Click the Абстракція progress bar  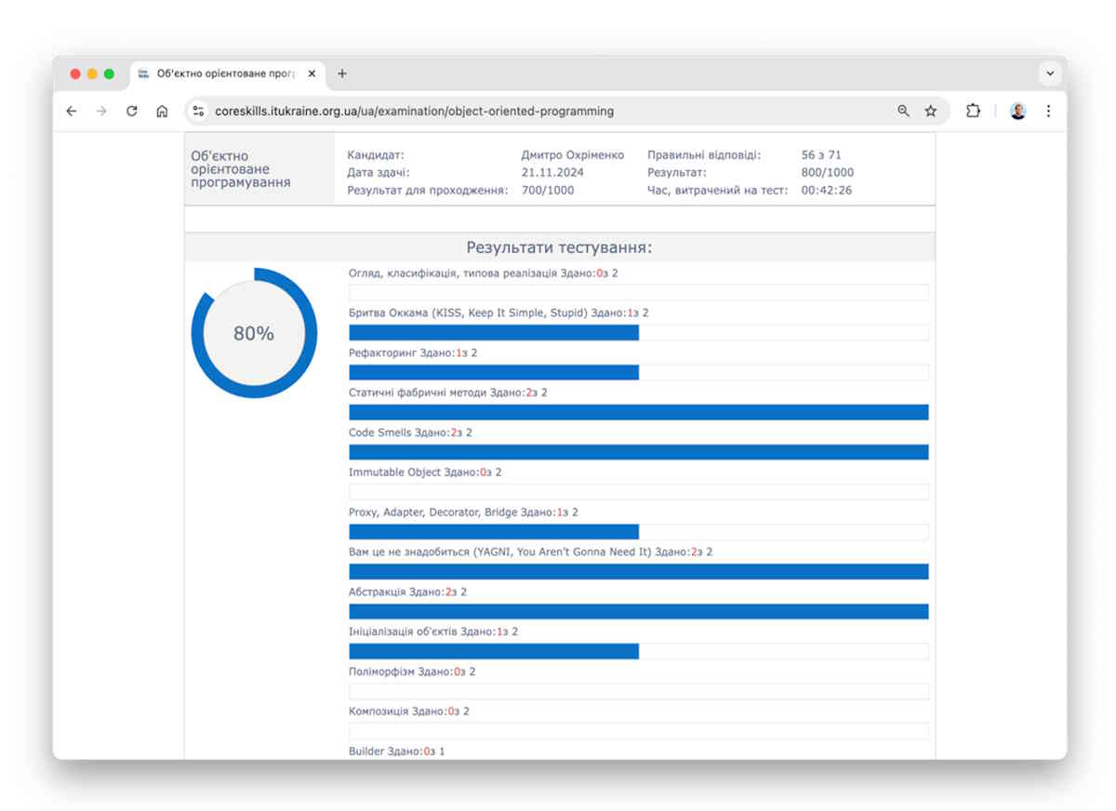[638, 611]
